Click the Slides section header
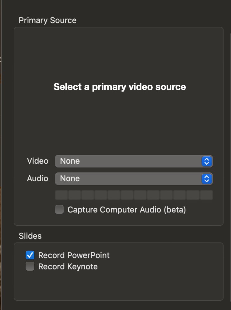The height and width of the screenshot is (310, 231). (30, 236)
